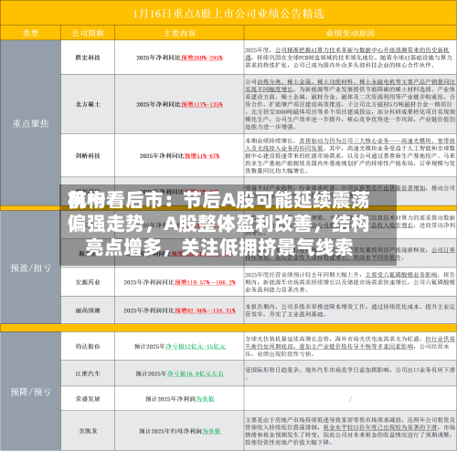Click the 丽尚国潮 performance reason paragraph
Viewport: 457px width, 451px height.
pos(350,310)
